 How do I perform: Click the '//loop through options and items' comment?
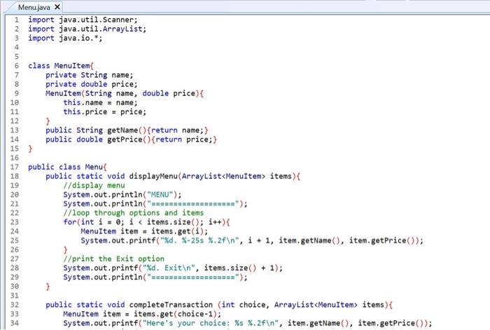point(134,213)
